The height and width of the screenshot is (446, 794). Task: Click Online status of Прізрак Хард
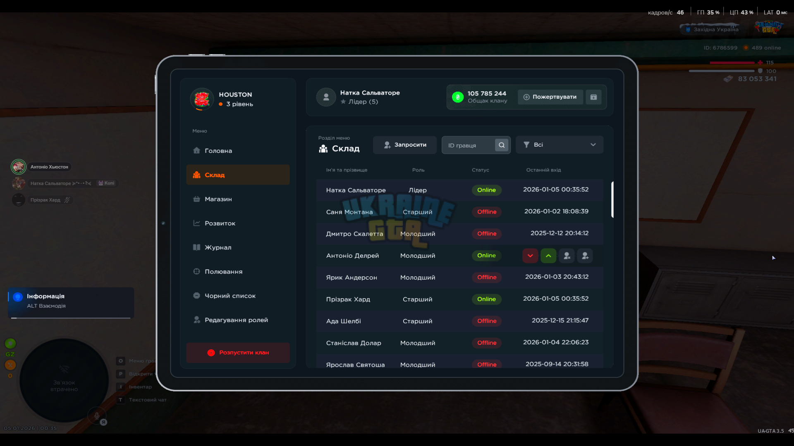[487, 299]
